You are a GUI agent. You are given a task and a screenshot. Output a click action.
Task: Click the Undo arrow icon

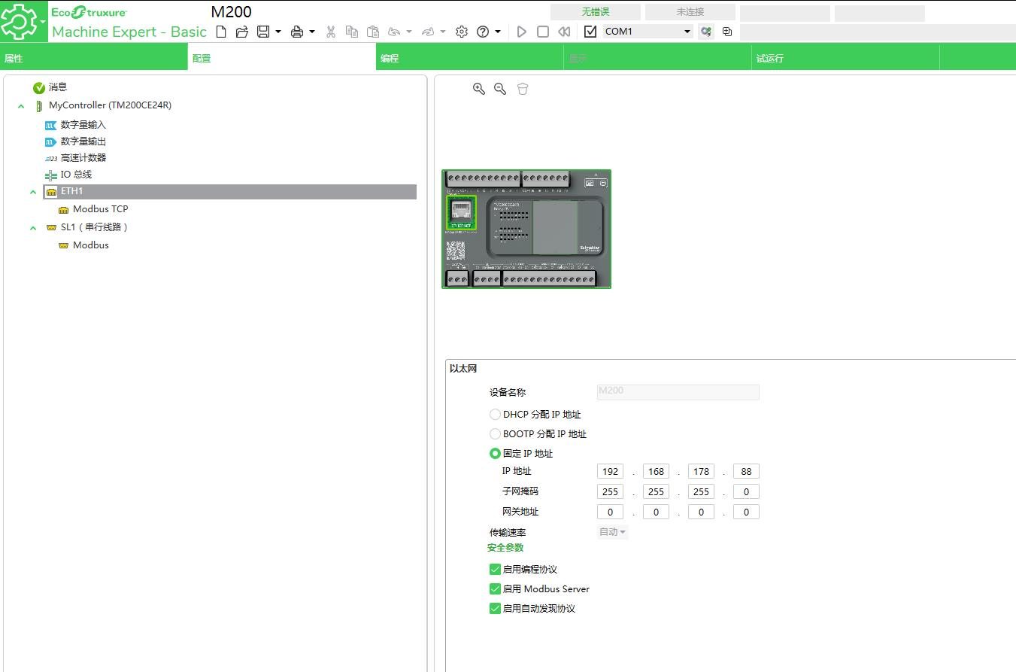pyautogui.click(x=394, y=32)
